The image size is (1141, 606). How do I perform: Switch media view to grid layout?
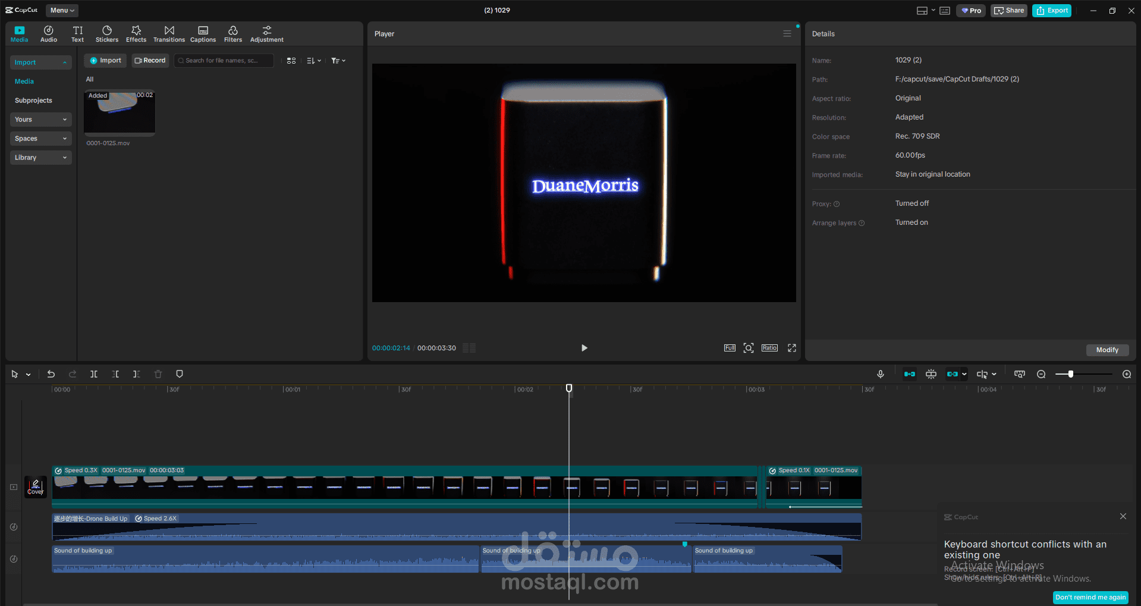click(x=291, y=61)
